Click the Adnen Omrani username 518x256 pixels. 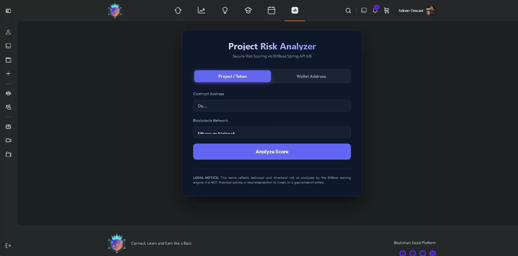(411, 11)
